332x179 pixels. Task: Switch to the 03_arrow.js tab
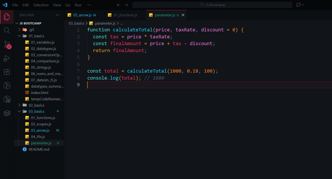pyautogui.click(x=84, y=15)
